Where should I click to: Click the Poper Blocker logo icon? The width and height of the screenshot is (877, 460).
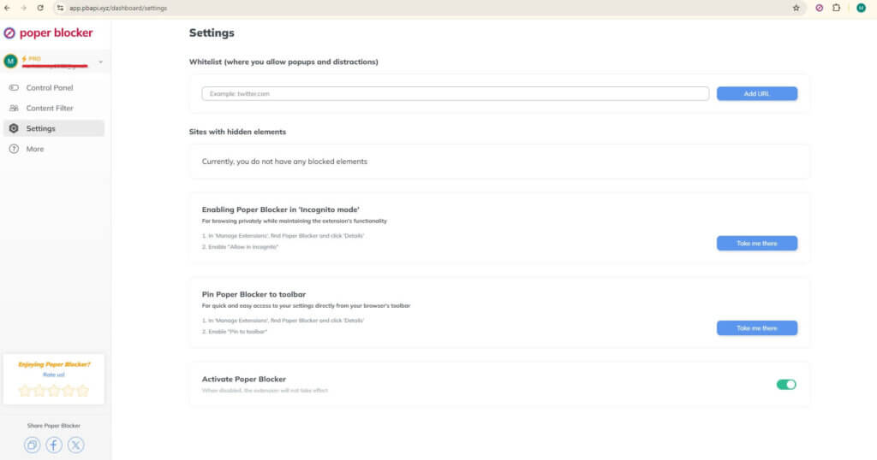coord(9,33)
